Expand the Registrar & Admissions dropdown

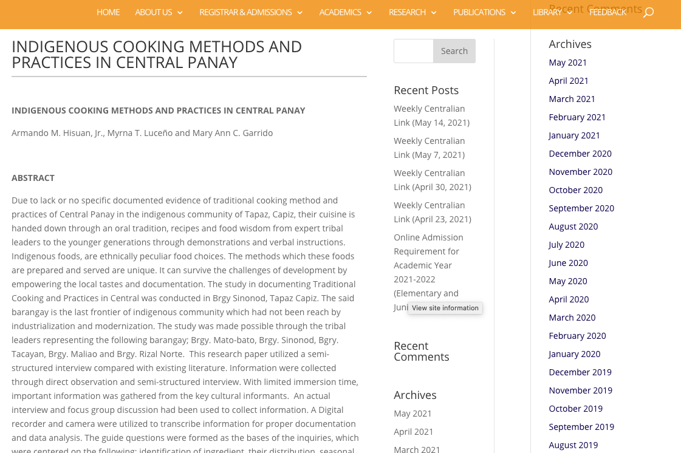click(251, 12)
